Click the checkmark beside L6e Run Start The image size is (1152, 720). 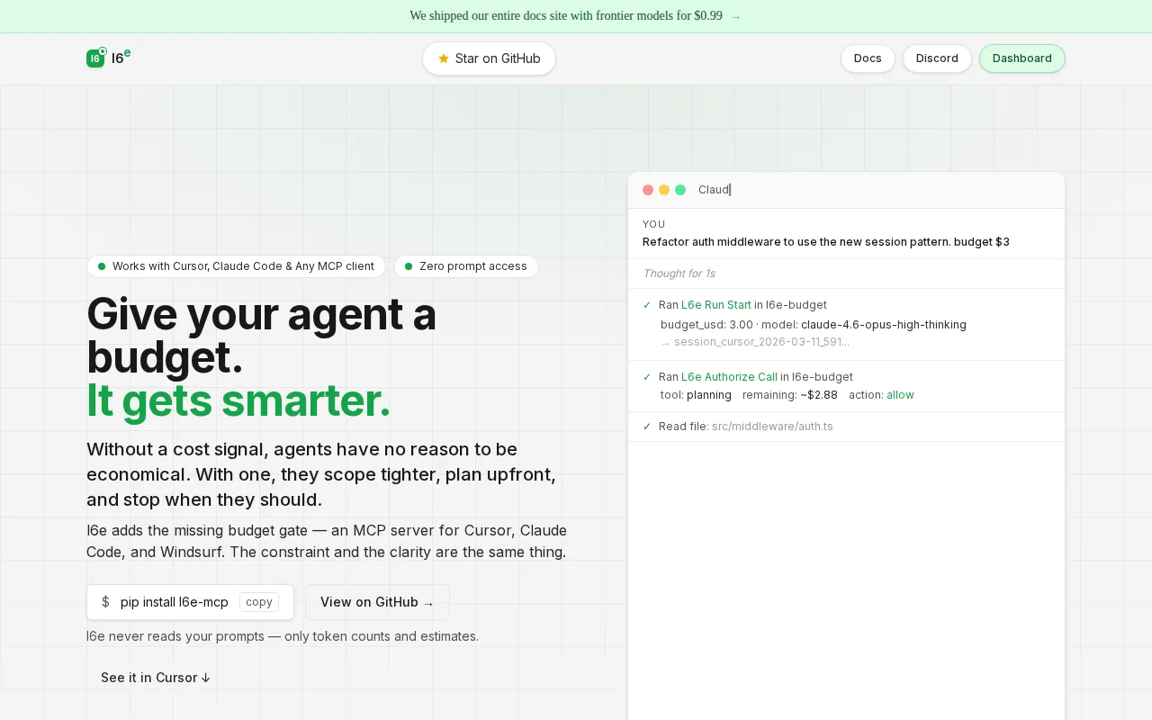(x=647, y=305)
